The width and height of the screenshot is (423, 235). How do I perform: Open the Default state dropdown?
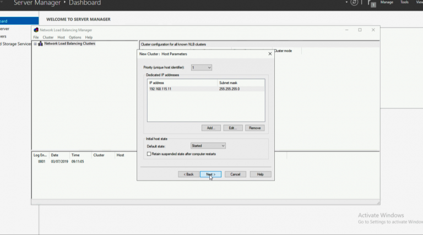208,146
